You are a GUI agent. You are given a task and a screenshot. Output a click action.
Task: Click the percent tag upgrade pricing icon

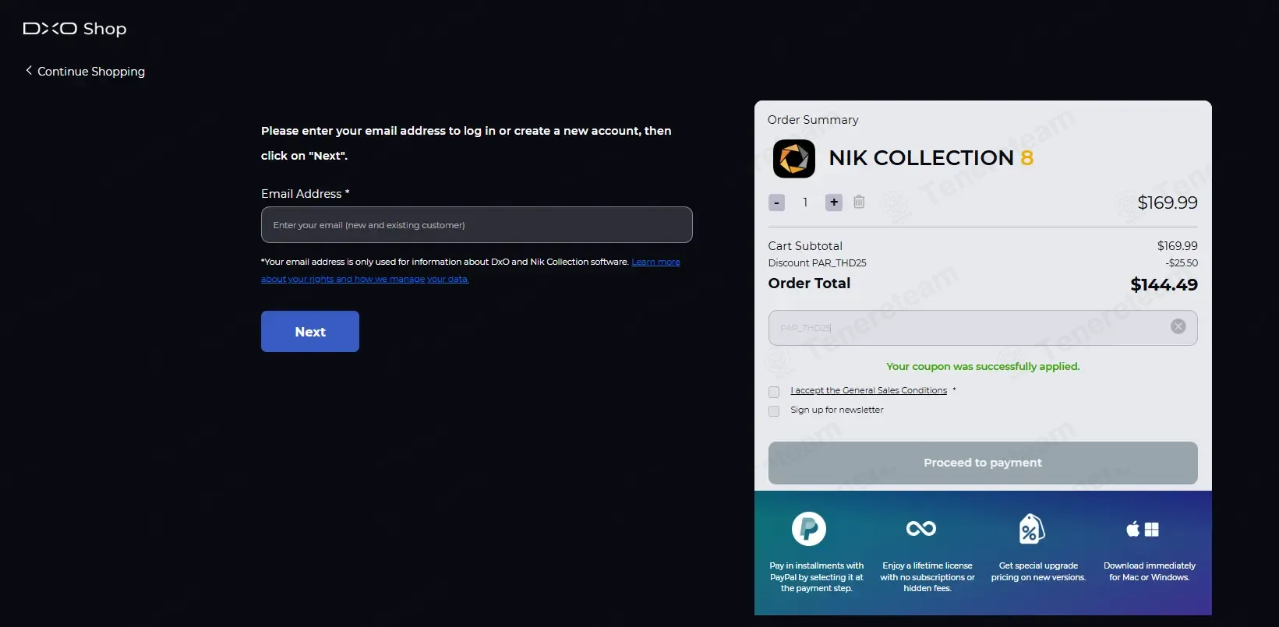1031,530
